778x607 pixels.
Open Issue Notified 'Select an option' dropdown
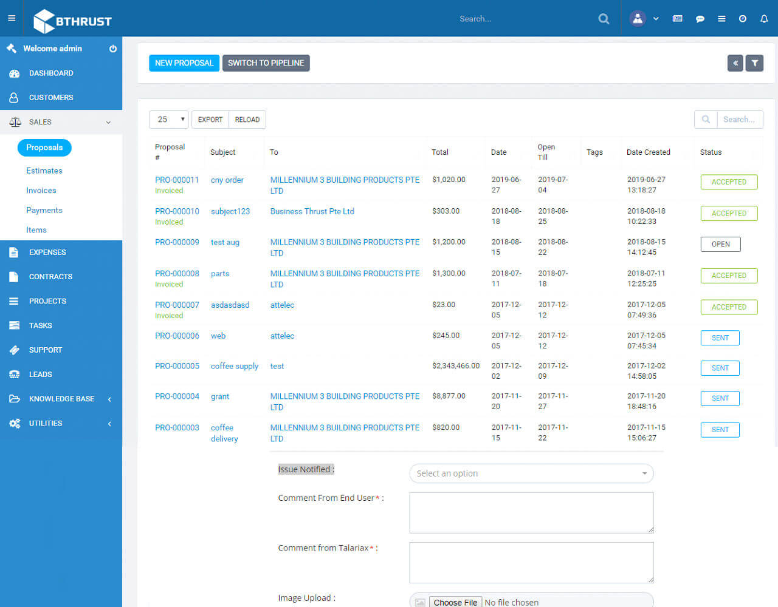(532, 473)
